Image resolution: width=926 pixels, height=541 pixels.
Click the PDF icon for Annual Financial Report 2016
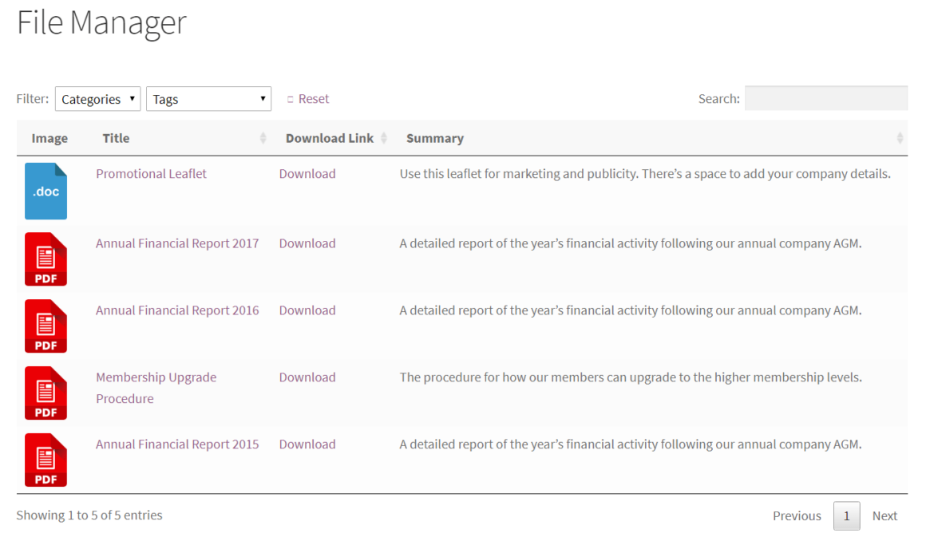tap(46, 326)
